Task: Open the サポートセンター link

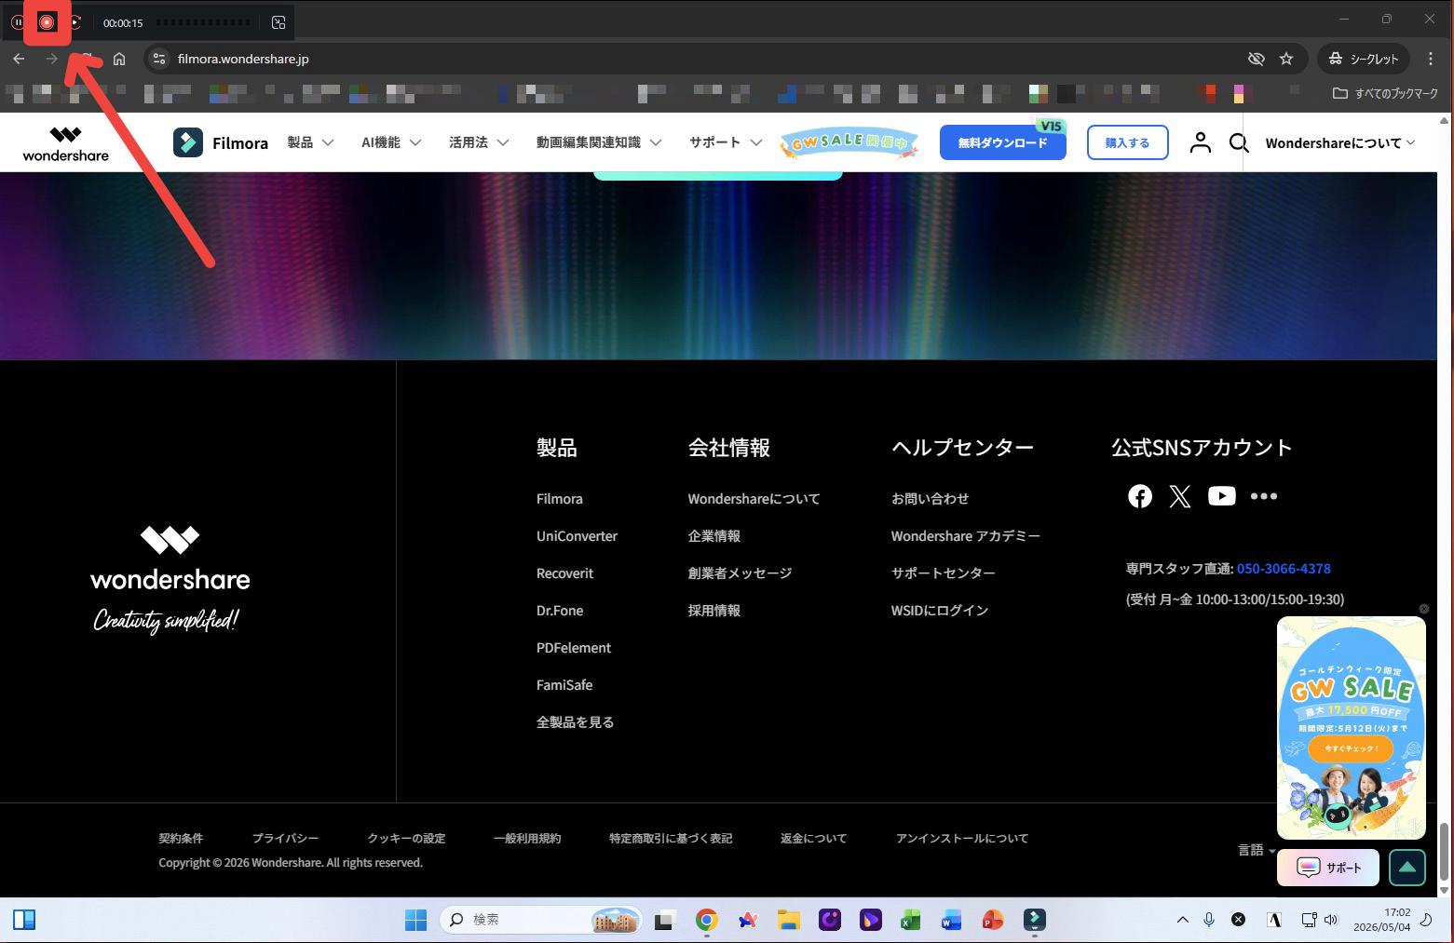Action: coord(943,573)
